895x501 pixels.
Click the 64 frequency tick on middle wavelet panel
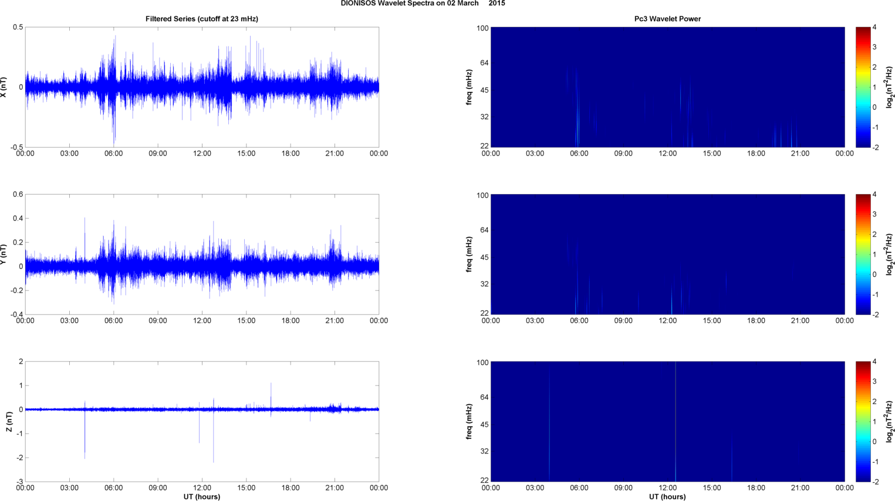(x=484, y=230)
